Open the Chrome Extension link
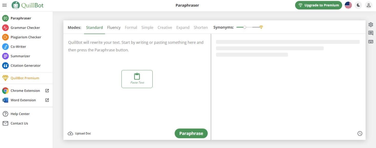Screen dimensions: 376x148 coord(25,91)
